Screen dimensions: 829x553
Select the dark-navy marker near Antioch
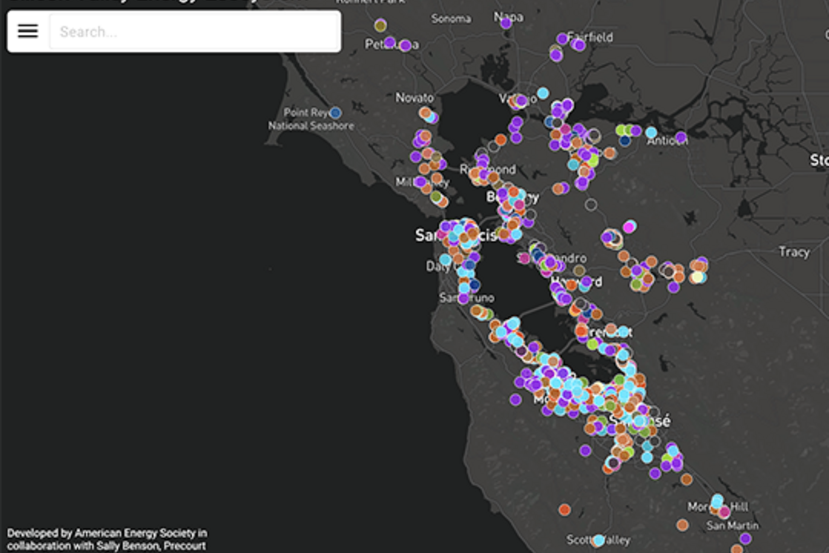tap(625, 141)
